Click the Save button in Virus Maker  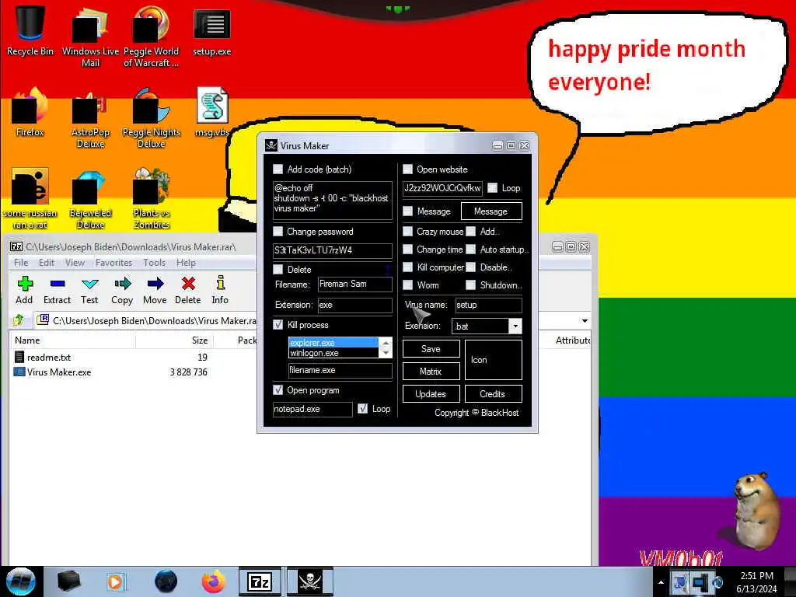(431, 349)
